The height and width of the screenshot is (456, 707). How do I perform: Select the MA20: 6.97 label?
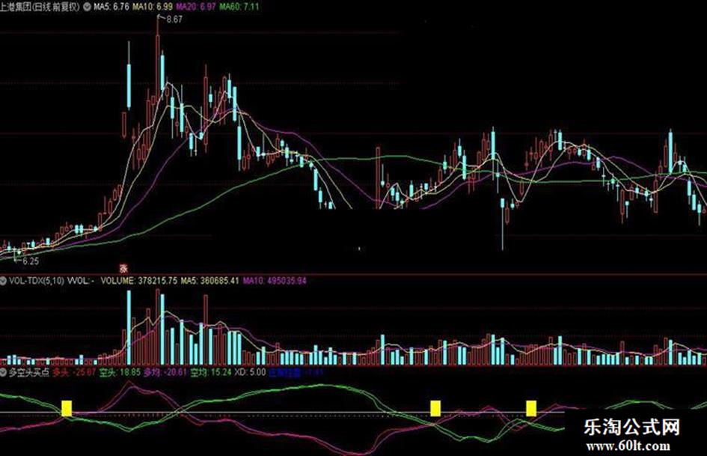pos(196,7)
